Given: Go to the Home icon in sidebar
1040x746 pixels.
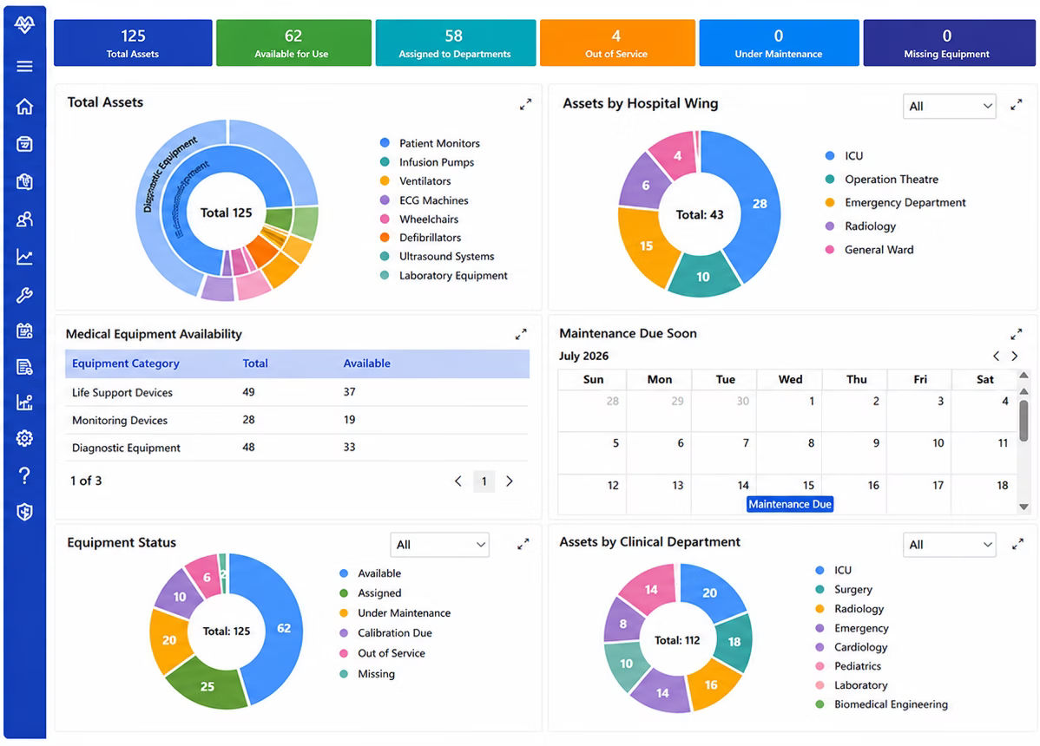Looking at the screenshot, I should coord(24,107).
